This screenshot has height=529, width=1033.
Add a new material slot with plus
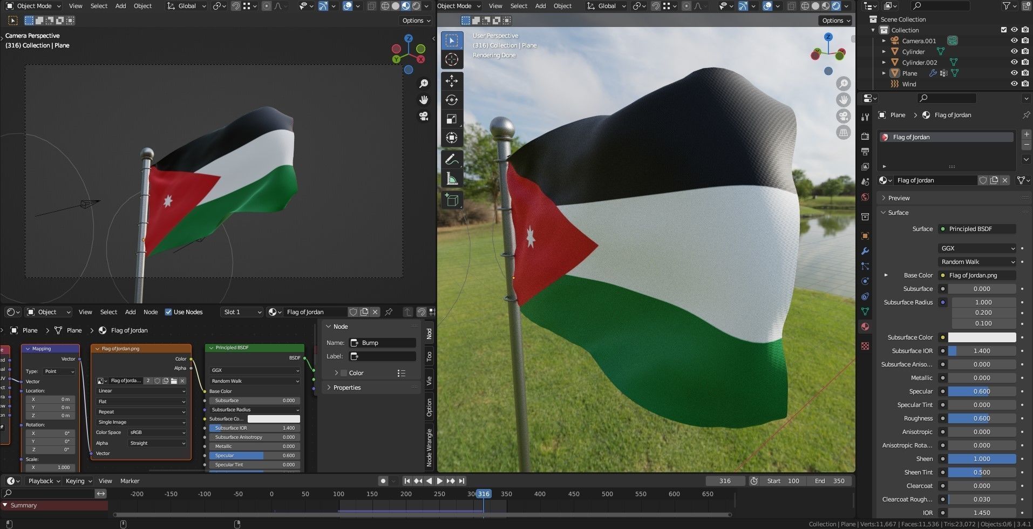click(1027, 134)
